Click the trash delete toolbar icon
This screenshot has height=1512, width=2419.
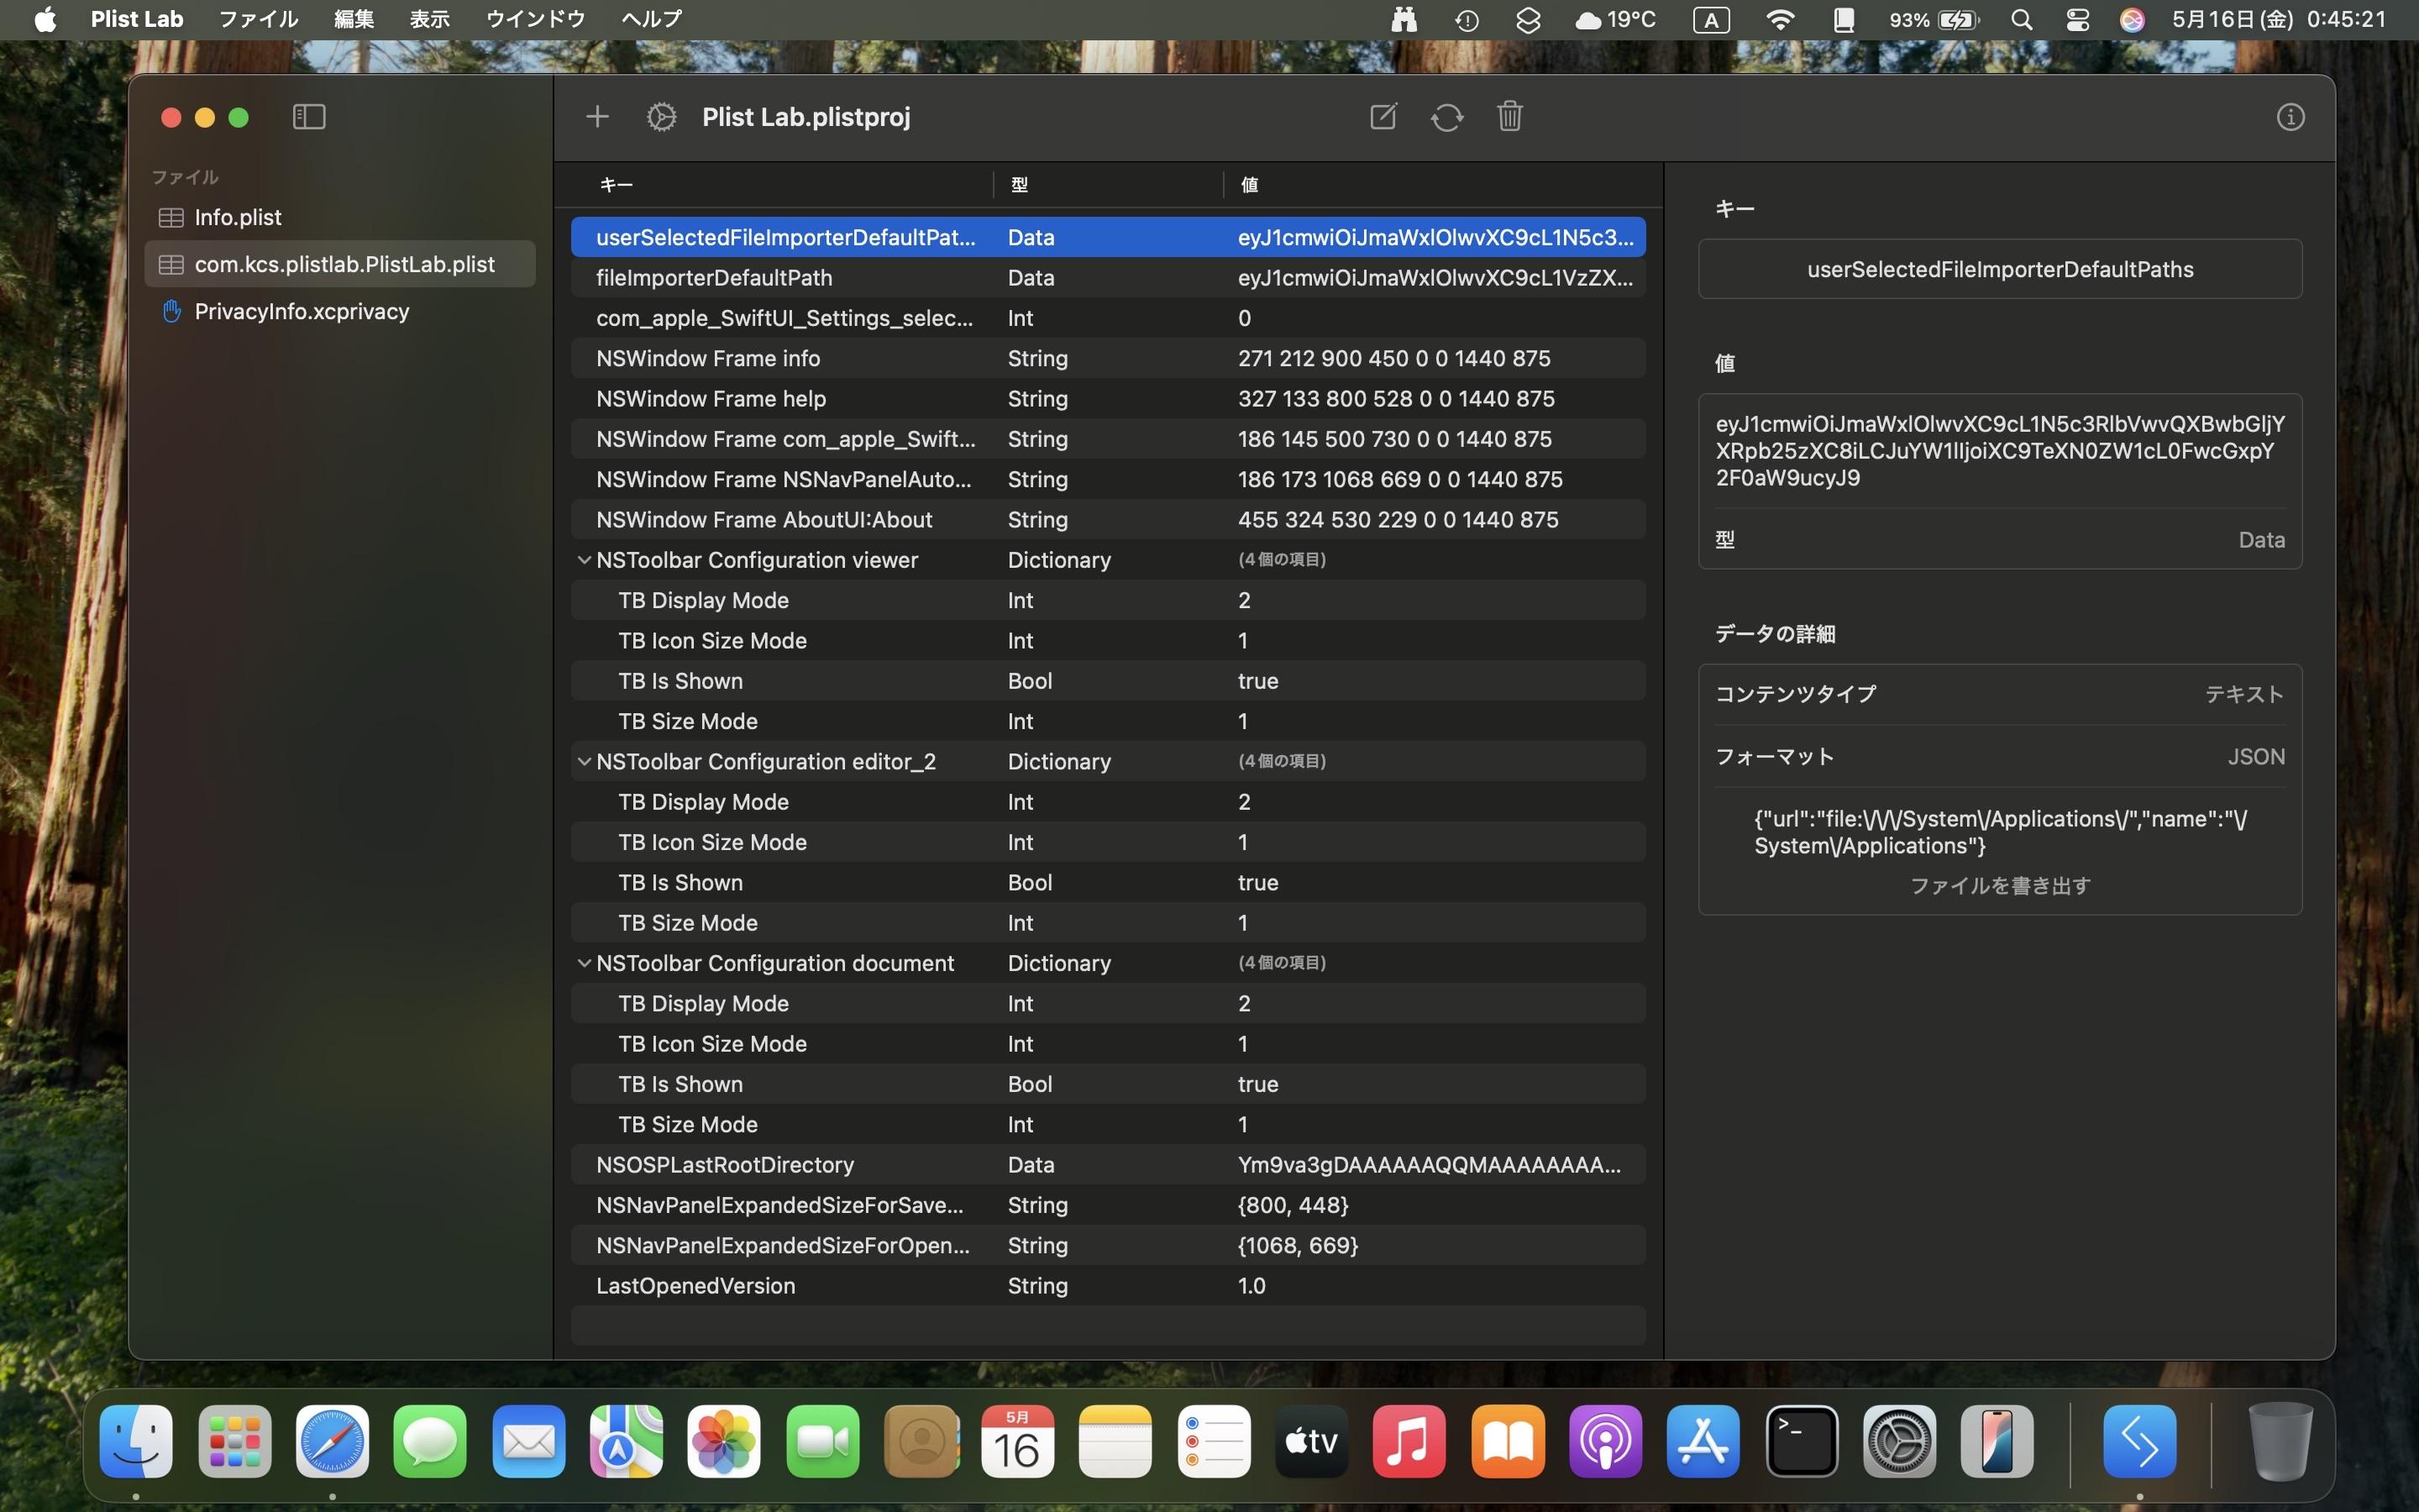click(x=1509, y=116)
